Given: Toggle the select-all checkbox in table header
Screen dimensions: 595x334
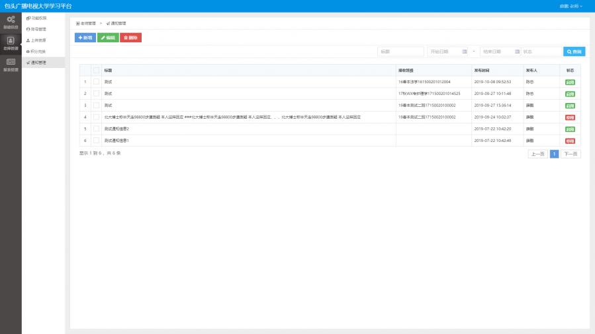Looking at the screenshot, I should pos(96,70).
